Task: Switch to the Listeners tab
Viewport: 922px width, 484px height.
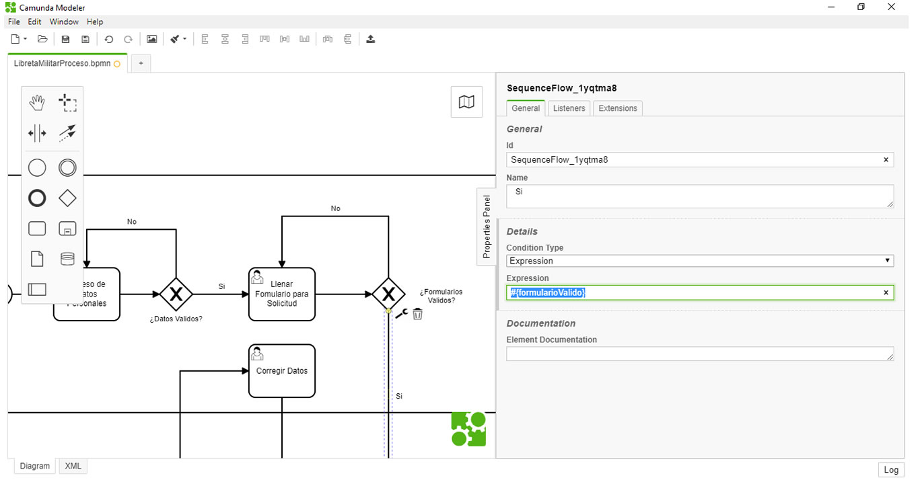Action: pos(569,108)
